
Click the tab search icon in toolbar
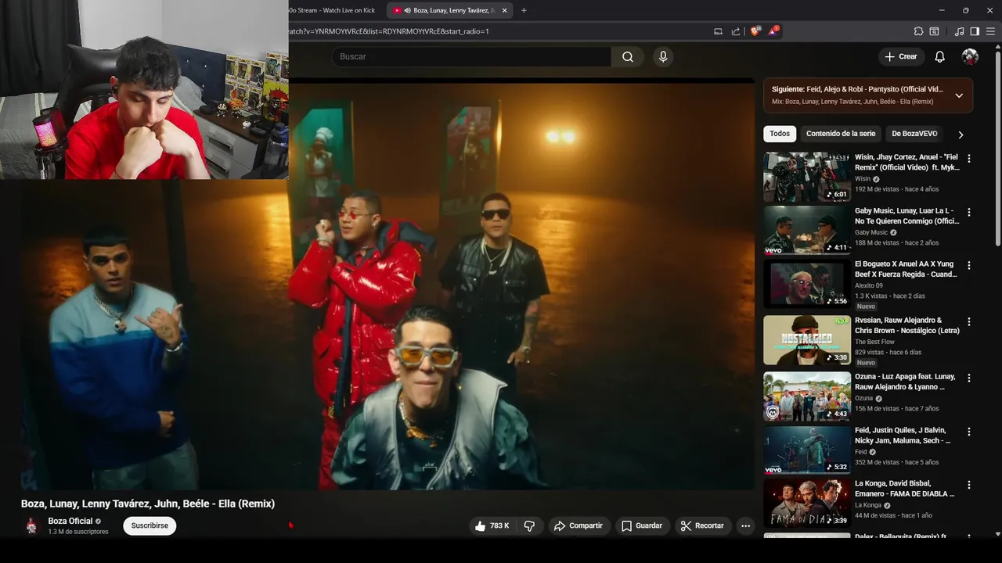[x=934, y=31]
